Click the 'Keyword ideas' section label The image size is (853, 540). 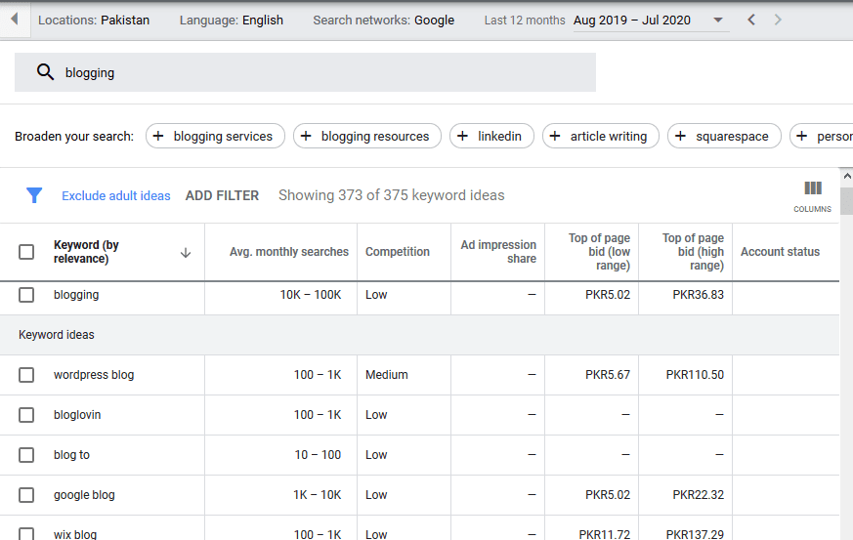(x=57, y=335)
